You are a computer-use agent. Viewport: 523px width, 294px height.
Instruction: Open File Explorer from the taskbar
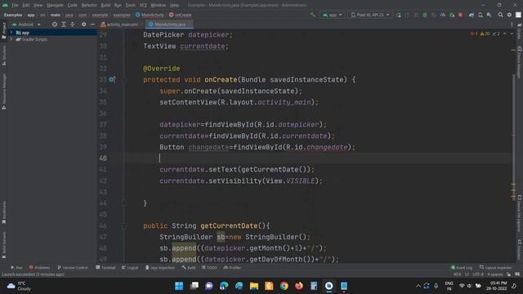254,286
